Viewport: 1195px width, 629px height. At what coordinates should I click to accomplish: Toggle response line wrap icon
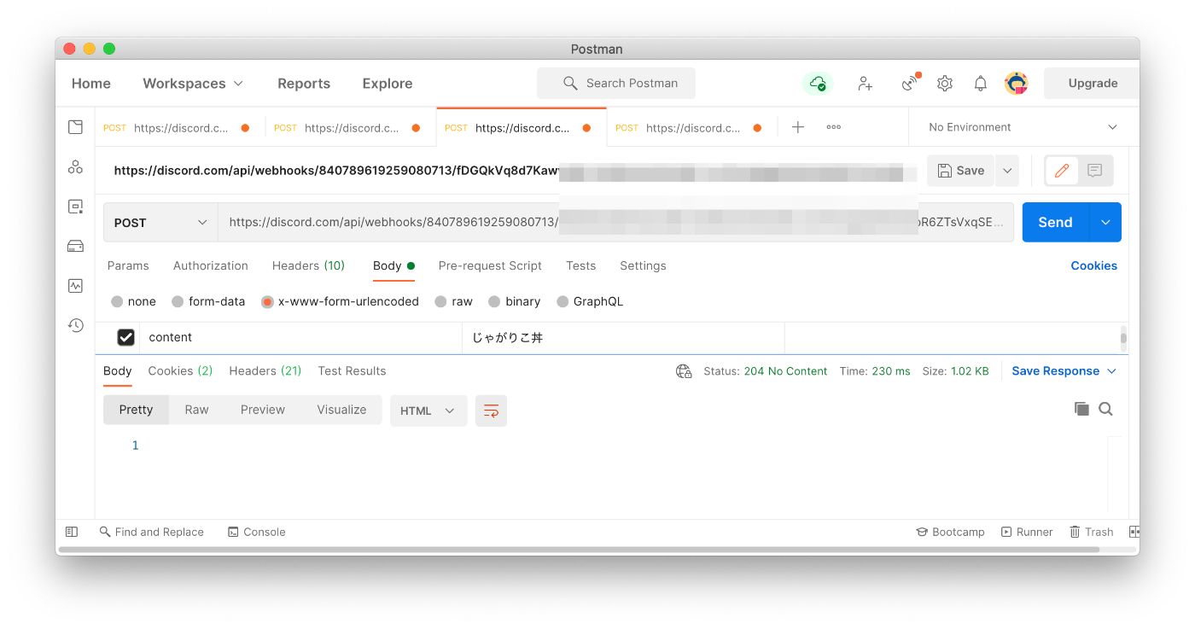tap(491, 411)
